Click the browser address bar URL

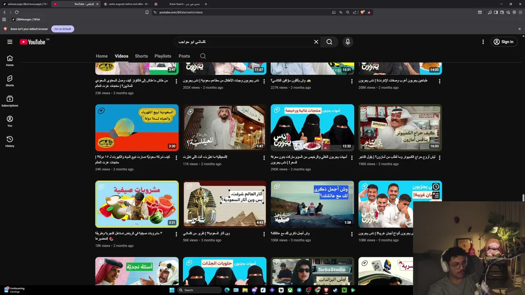coord(181,12)
